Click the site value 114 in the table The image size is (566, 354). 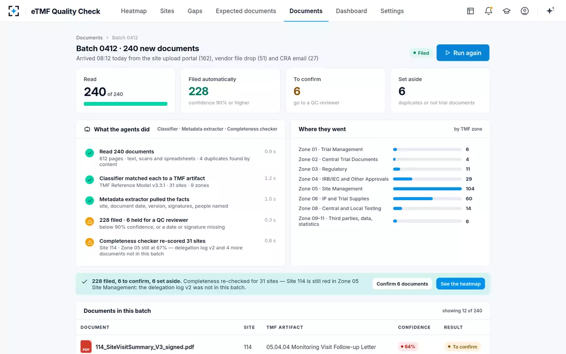(x=248, y=347)
